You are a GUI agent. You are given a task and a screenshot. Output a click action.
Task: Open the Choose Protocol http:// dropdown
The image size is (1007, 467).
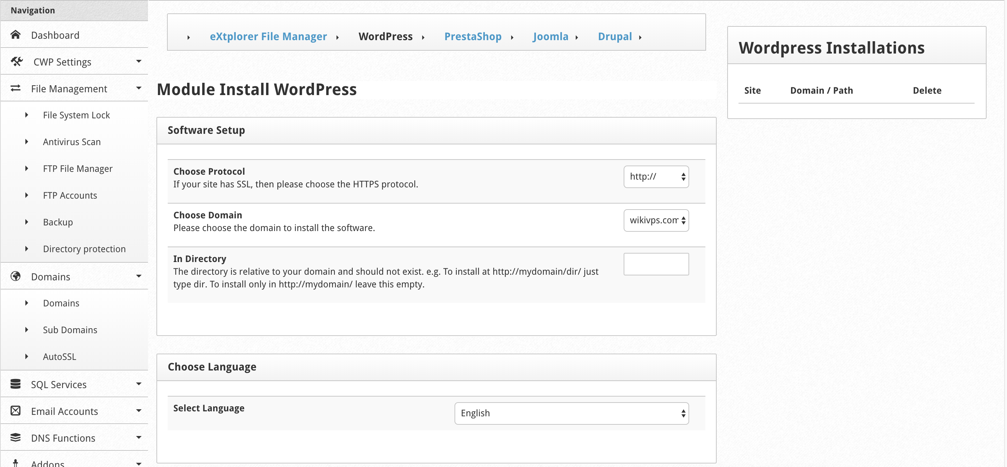(x=656, y=177)
